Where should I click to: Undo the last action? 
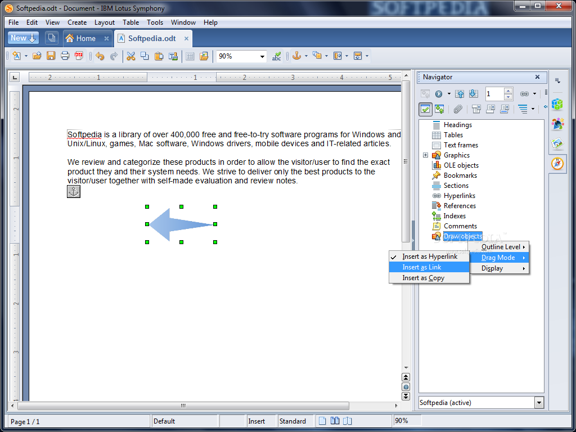tap(100, 56)
